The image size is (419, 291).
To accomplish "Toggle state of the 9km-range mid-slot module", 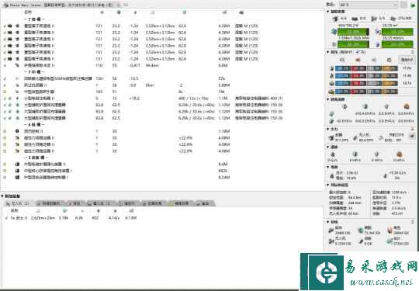I will tap(5, 85).
